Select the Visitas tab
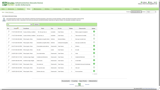Screen dimensions: 160x90 coord(28,9)
